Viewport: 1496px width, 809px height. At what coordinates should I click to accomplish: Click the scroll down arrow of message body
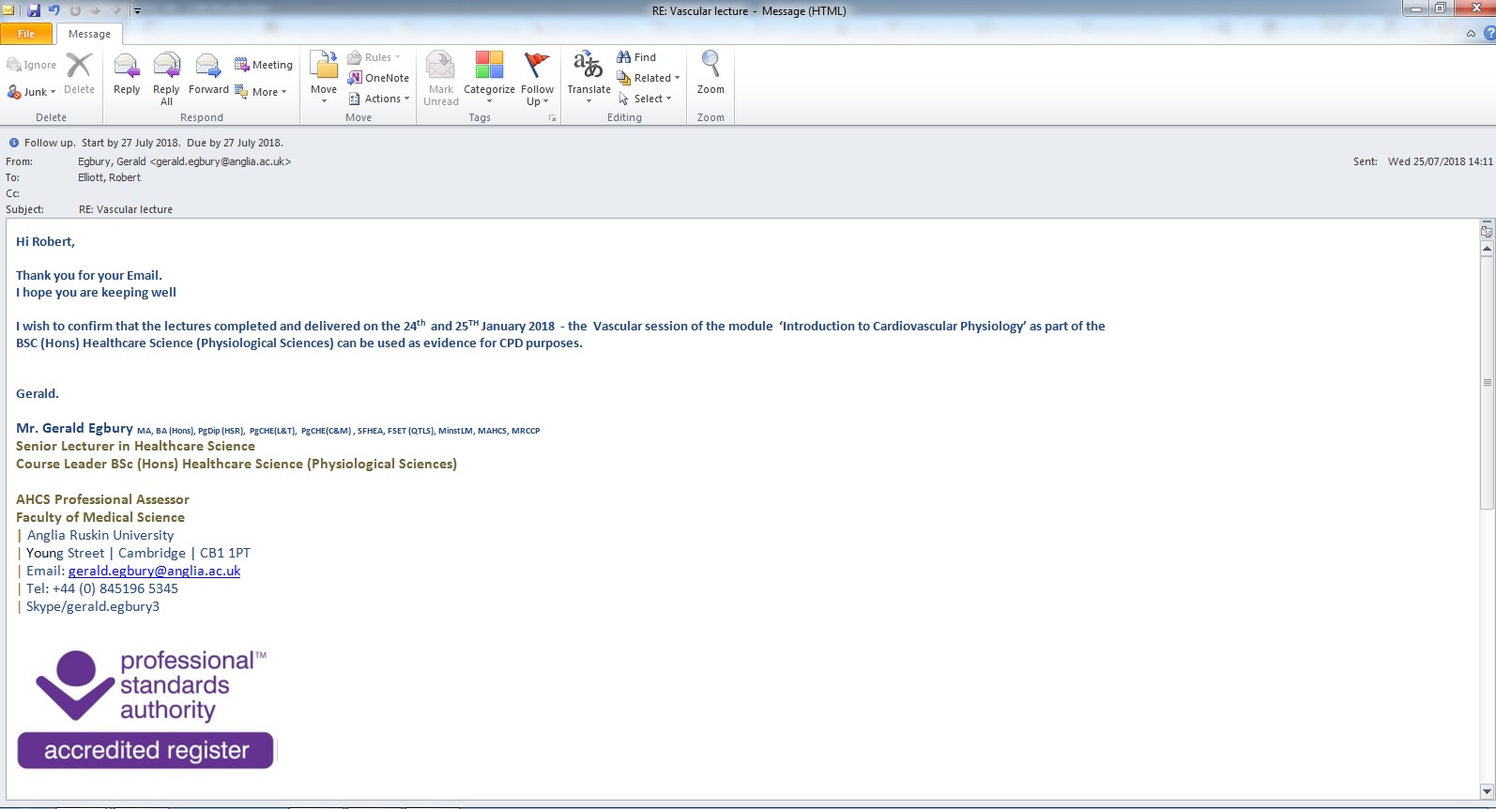coord(1487,791)
